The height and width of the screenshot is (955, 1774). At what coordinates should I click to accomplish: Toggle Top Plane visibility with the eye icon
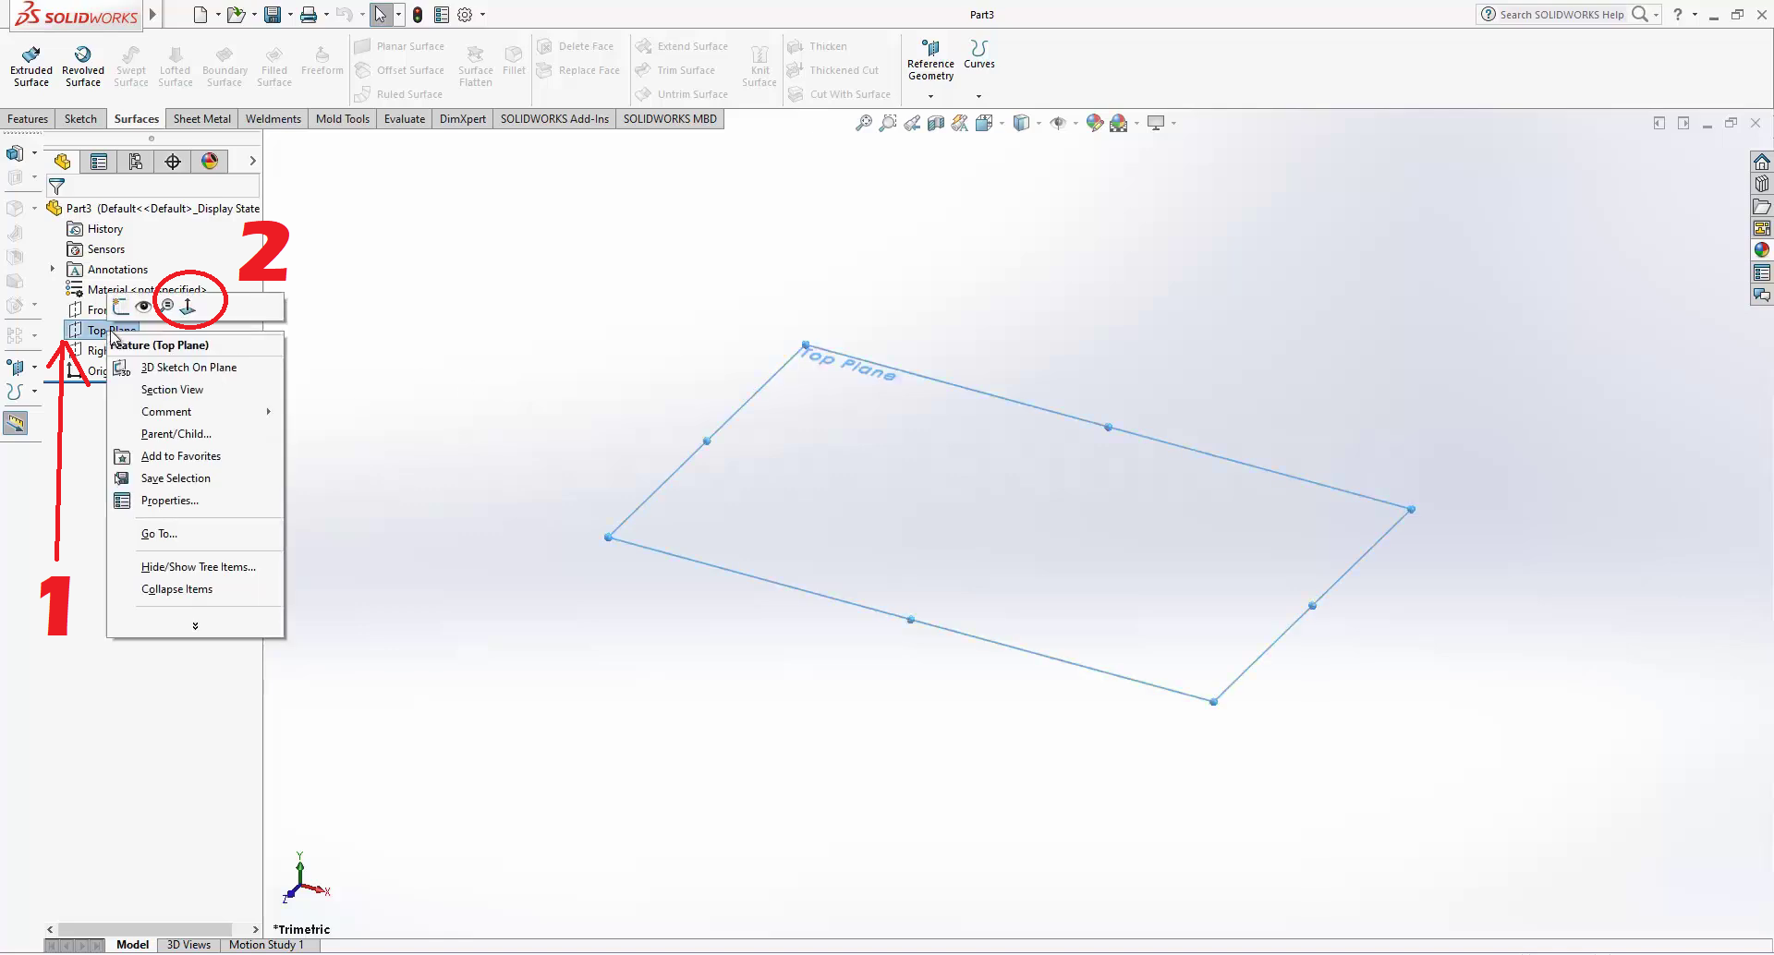click(x=143, y=307)
